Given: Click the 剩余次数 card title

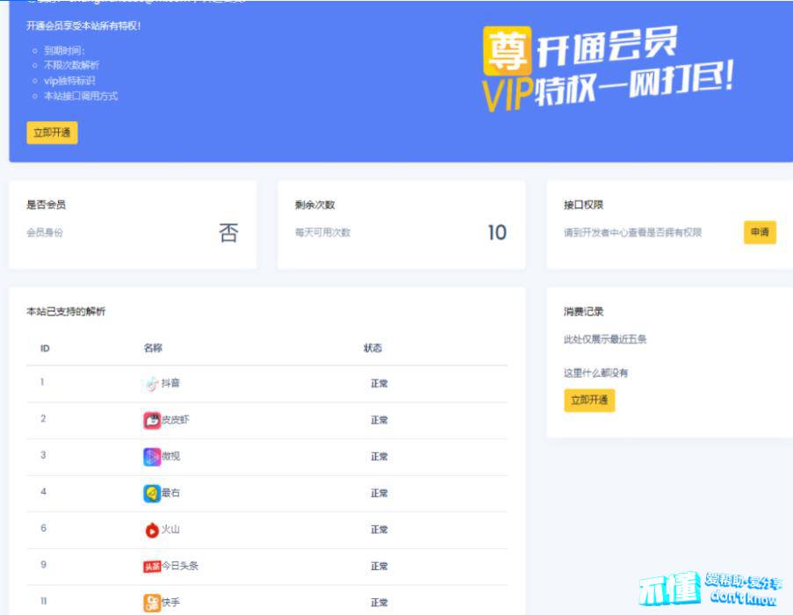Looking at the screenshot, I should pyautogui.click(x=314, y=205).
